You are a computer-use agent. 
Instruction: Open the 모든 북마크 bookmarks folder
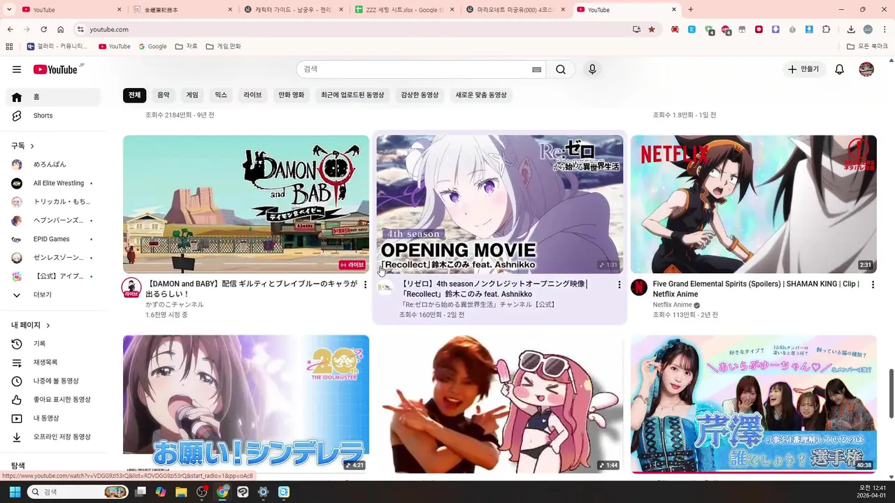pos(868,46)
